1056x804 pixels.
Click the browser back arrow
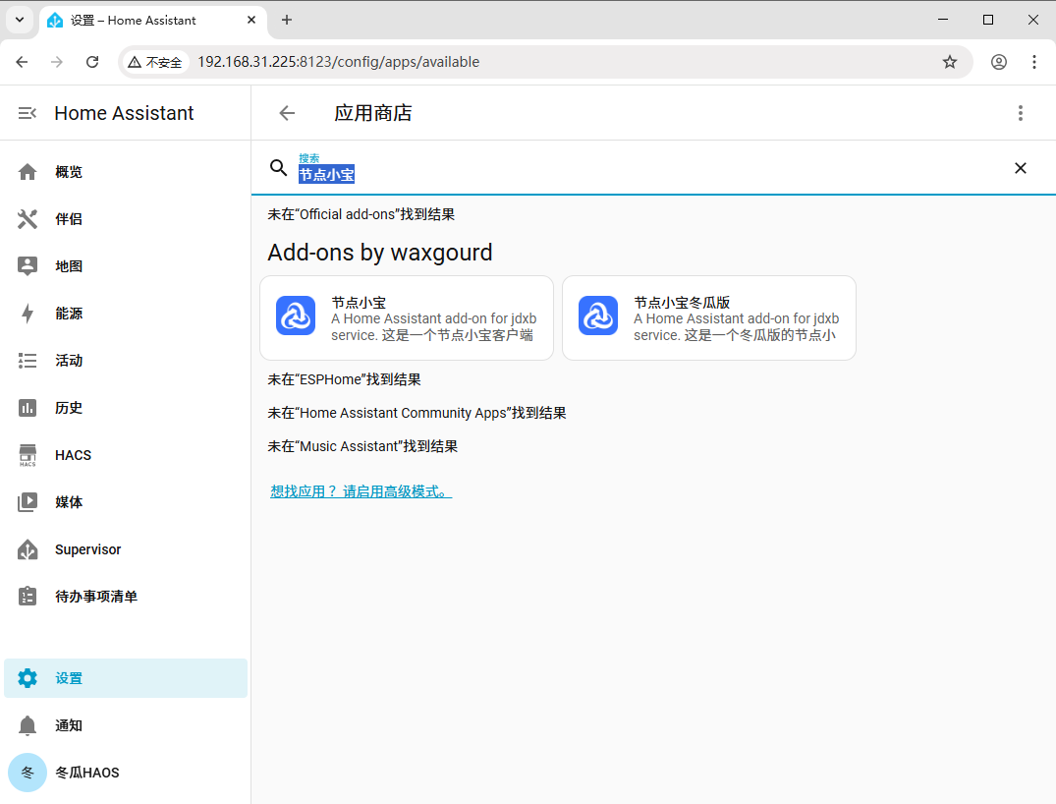pos(22,62)
